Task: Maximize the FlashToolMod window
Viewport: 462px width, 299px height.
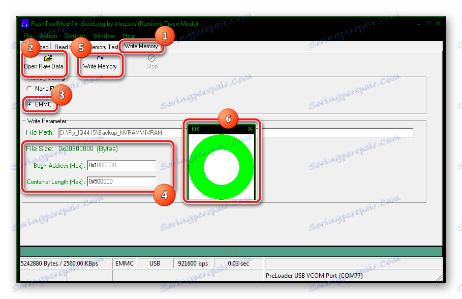Action: 428,23
